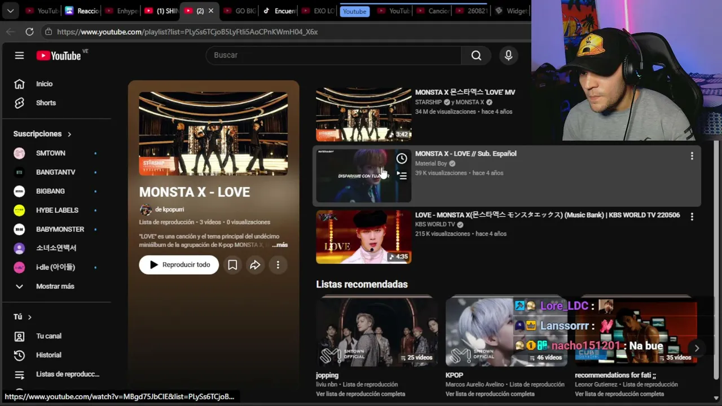Reload the page in the browser
The image size is (722, 406).
click(29, 32)
